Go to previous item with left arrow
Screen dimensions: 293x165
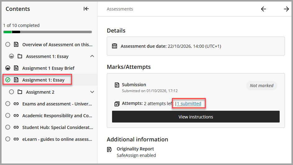coord(263,9)
